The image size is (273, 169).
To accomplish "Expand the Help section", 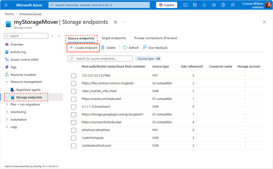I will [x=7, y=127].
